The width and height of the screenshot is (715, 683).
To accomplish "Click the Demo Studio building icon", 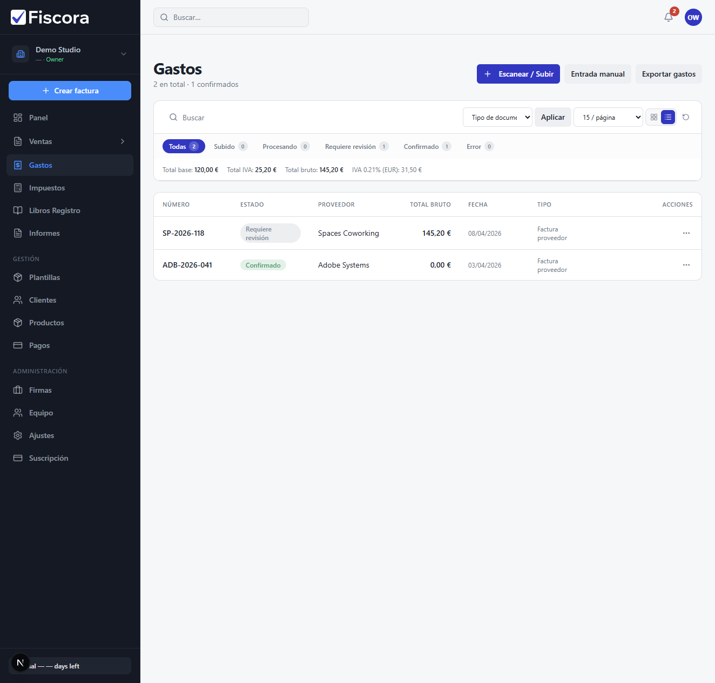I will click(x=21, y=54).
